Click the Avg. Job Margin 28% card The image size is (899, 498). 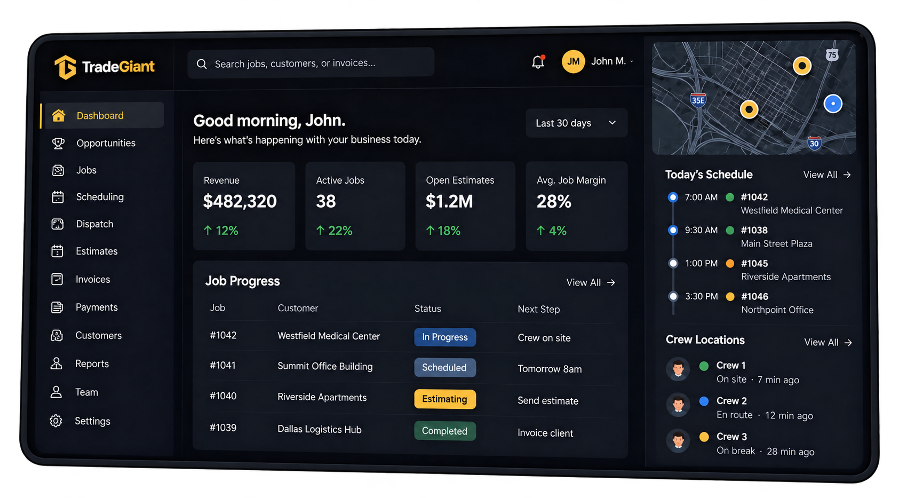pyautogui.click(x=577, y=206)
